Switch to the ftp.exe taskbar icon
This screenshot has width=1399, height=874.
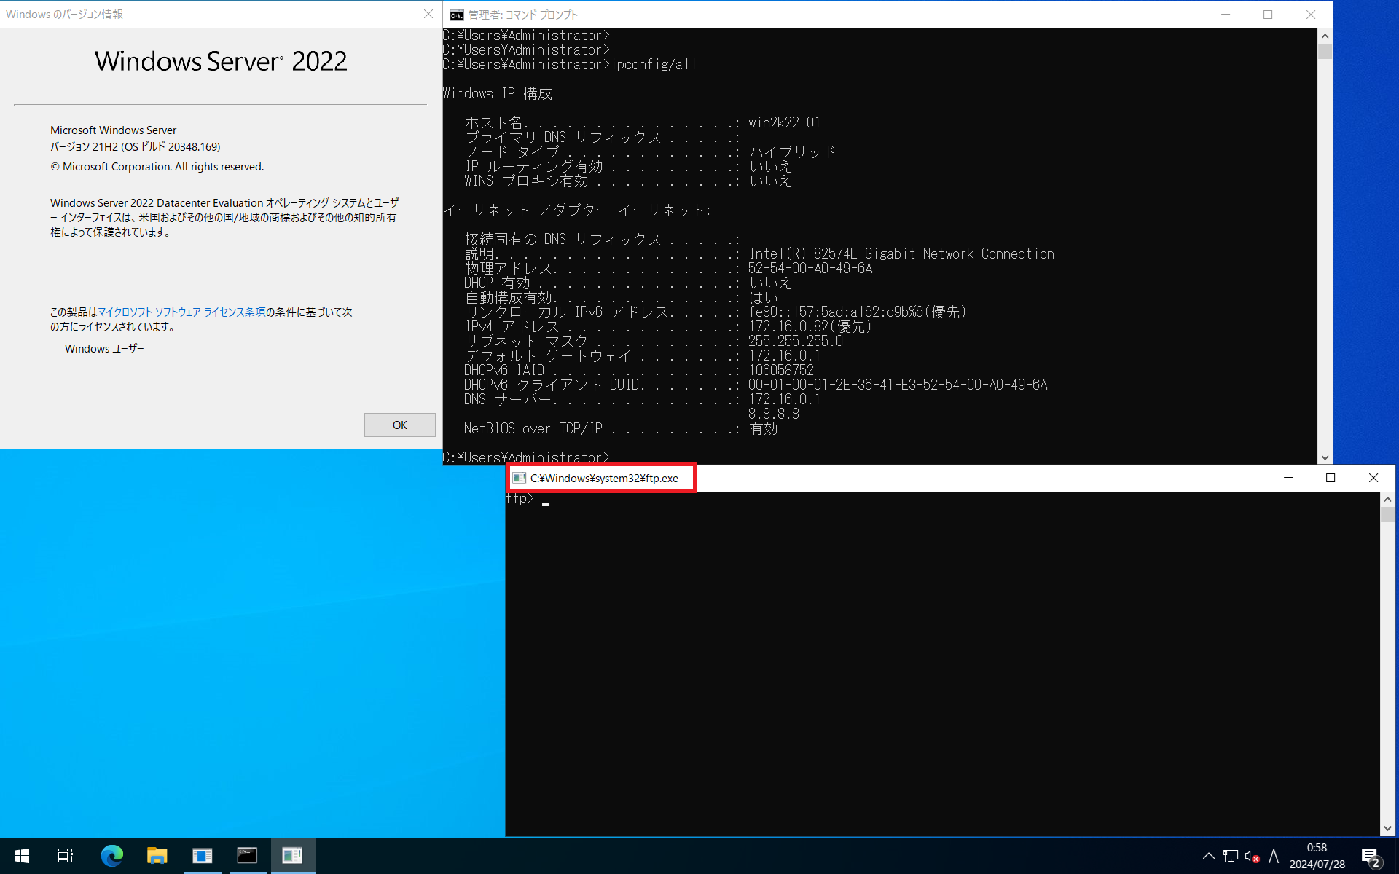[x=292, y=856]
